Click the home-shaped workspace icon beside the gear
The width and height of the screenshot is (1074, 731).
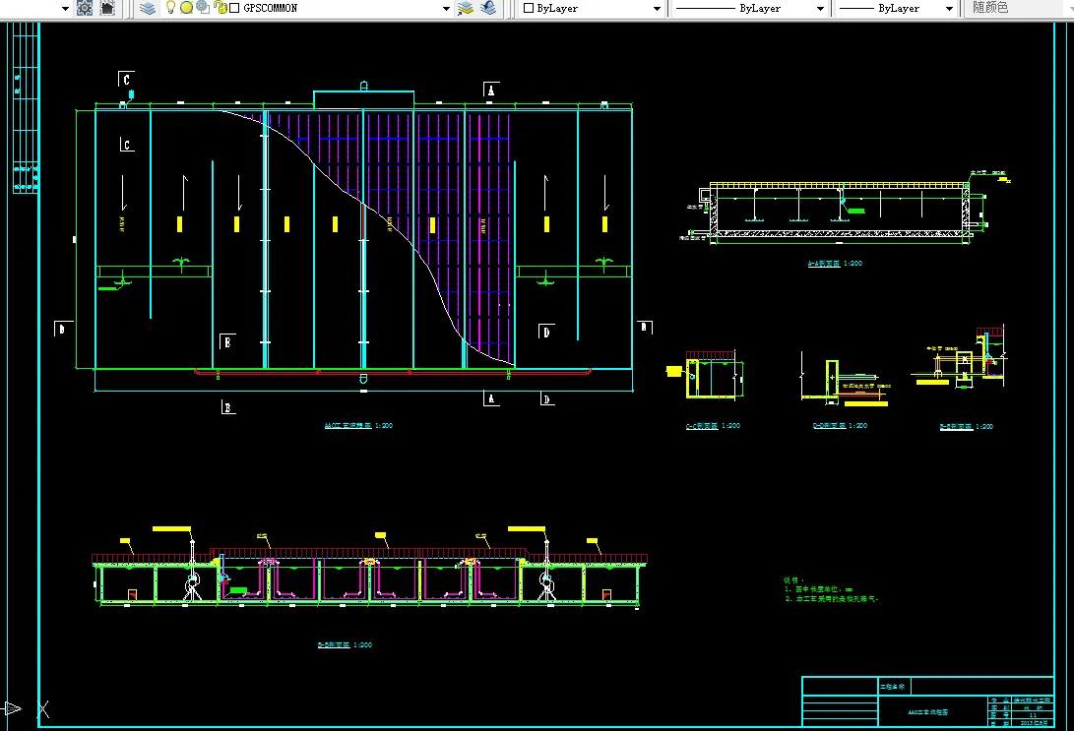107,8
